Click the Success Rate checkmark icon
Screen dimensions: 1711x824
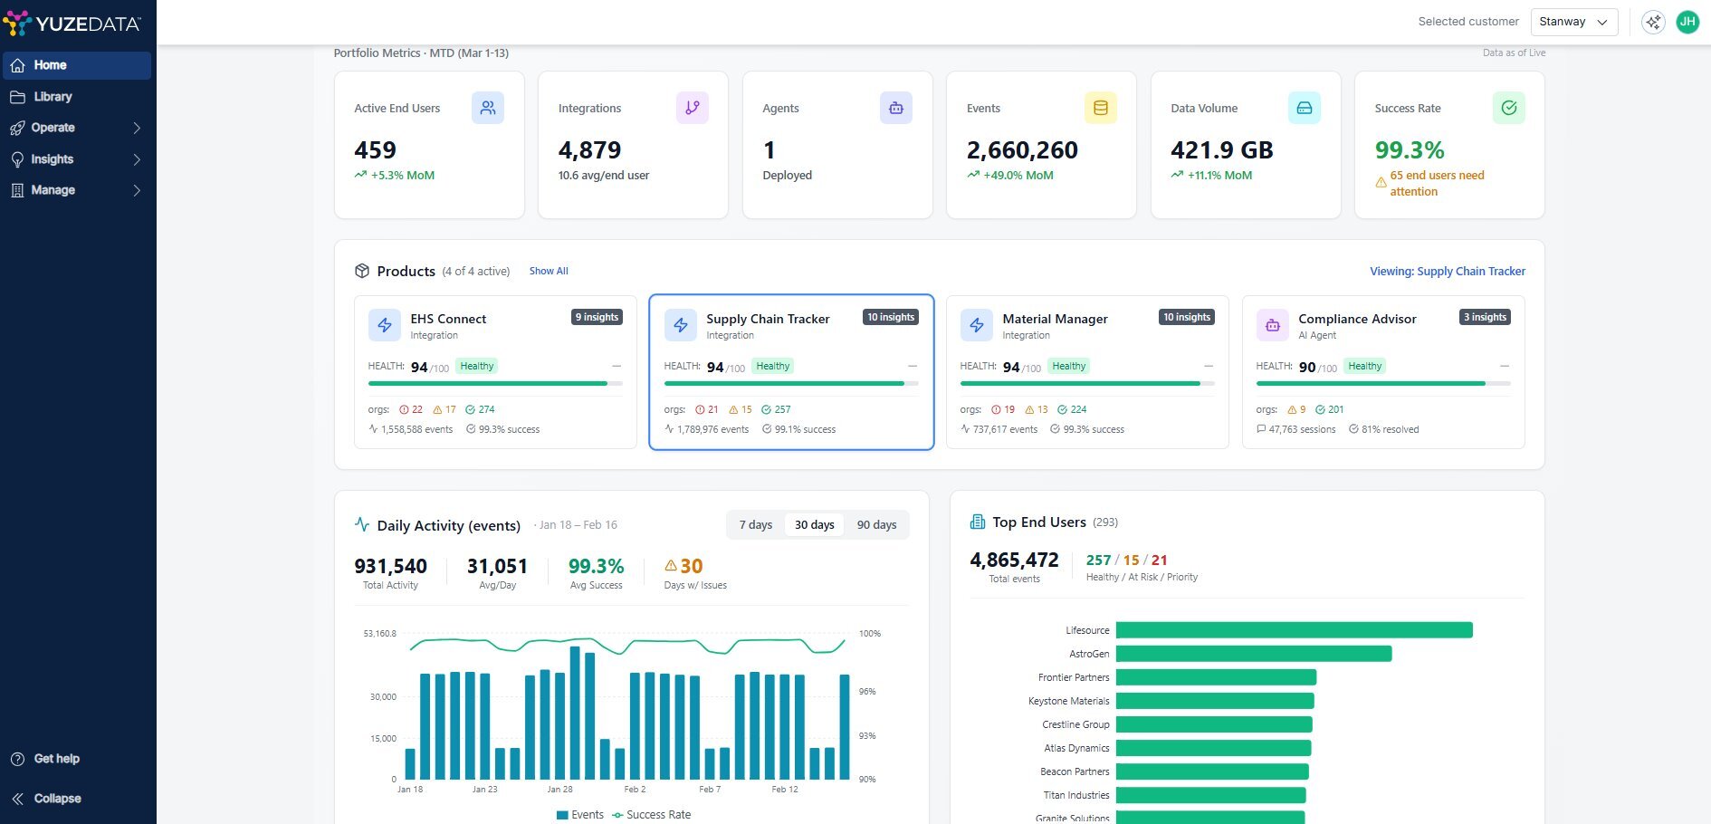[1508, 108]
